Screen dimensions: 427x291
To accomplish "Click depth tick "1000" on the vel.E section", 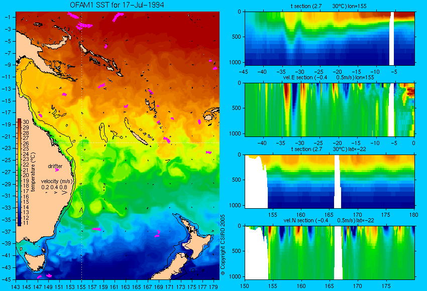I will 235,133.
